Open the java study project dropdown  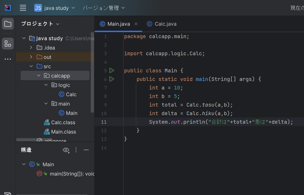(x=55, y=8)
